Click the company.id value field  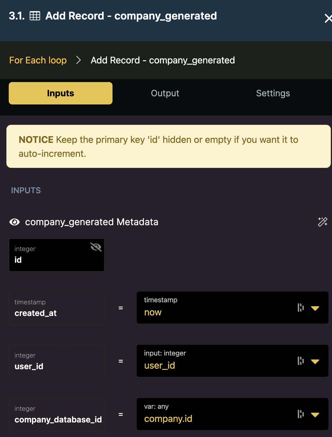coord(233,414)
